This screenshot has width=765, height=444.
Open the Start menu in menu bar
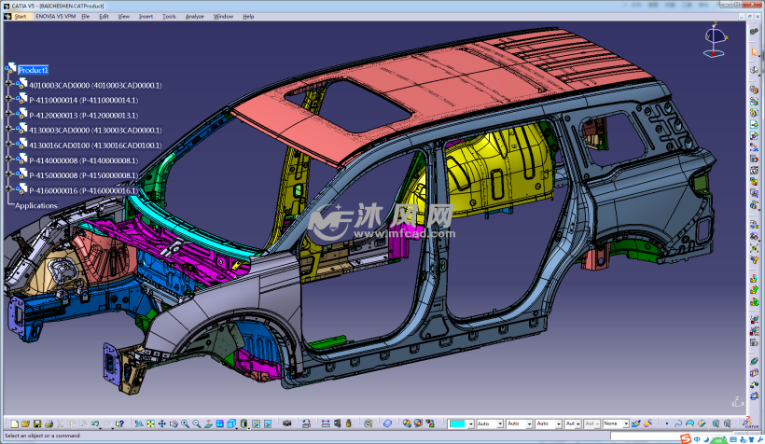pyautogui.click(x=20, y=16)
